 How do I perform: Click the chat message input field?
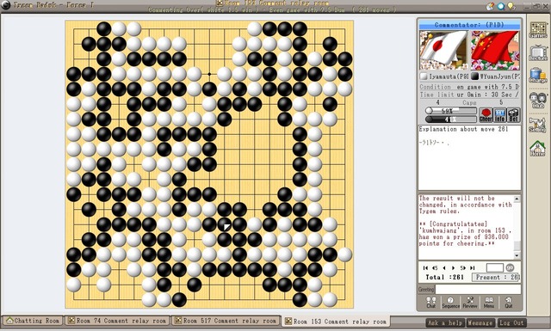[478, 290]
